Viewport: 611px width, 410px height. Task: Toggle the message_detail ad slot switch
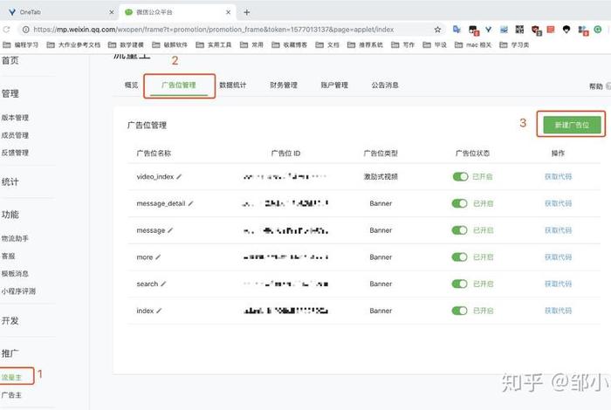(459, 203)
